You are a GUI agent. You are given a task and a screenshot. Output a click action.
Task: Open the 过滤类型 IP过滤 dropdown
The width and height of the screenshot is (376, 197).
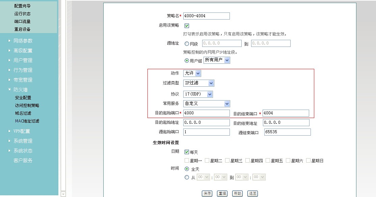tap(198, 83)
